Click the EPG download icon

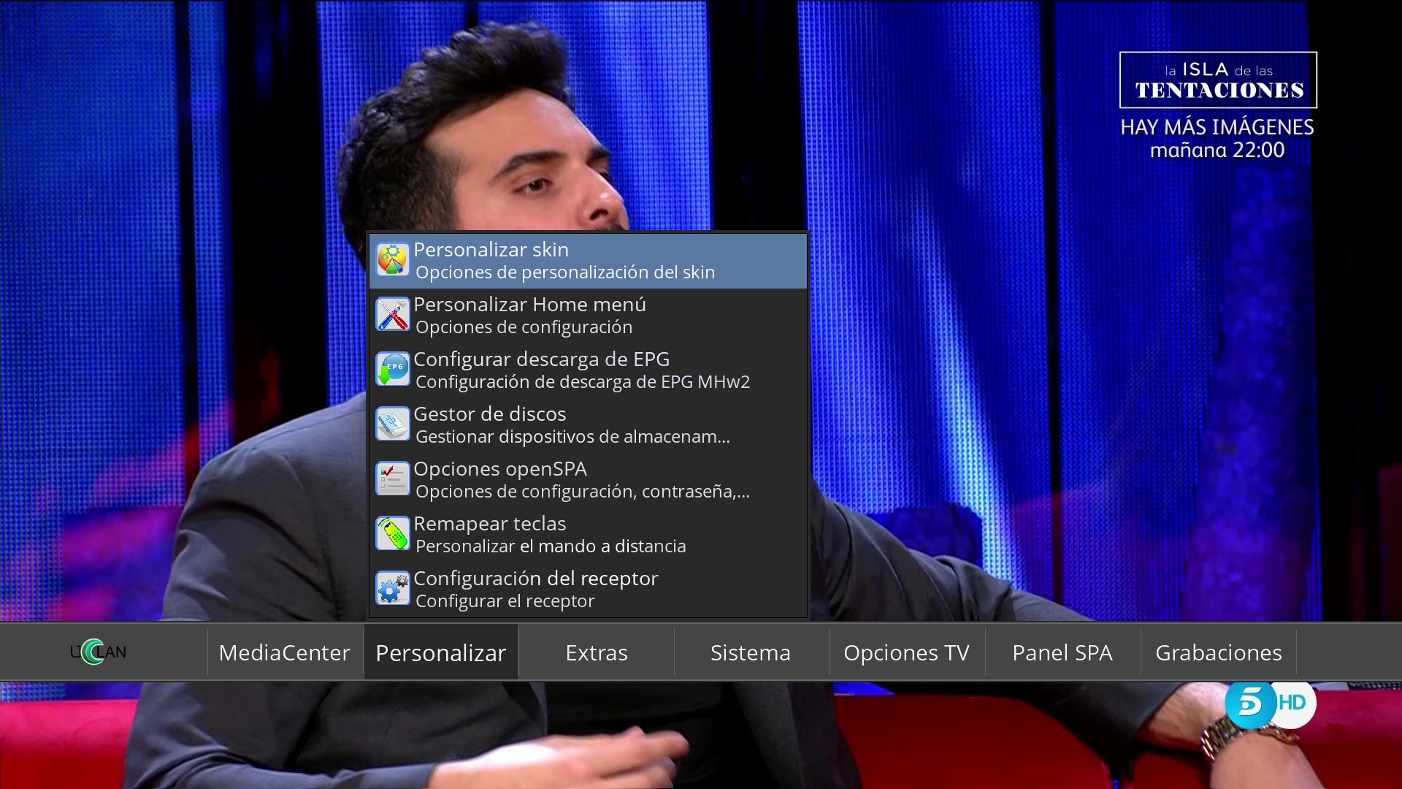pyautogui.click(x=392, y=370)
